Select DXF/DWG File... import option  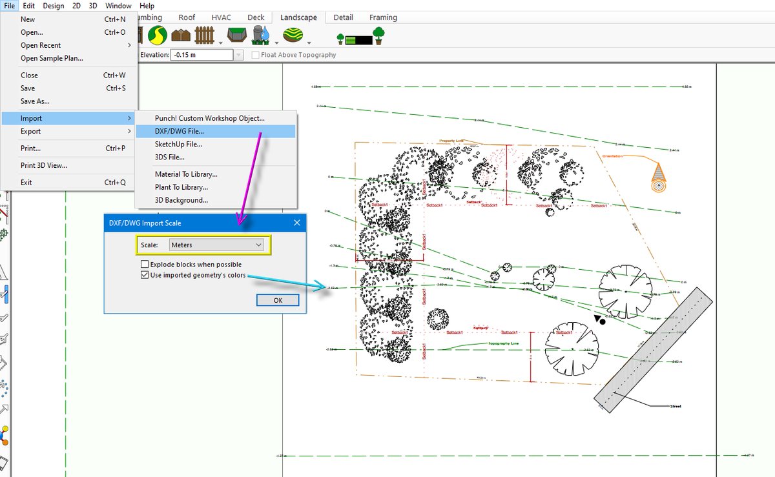point(216,131)
